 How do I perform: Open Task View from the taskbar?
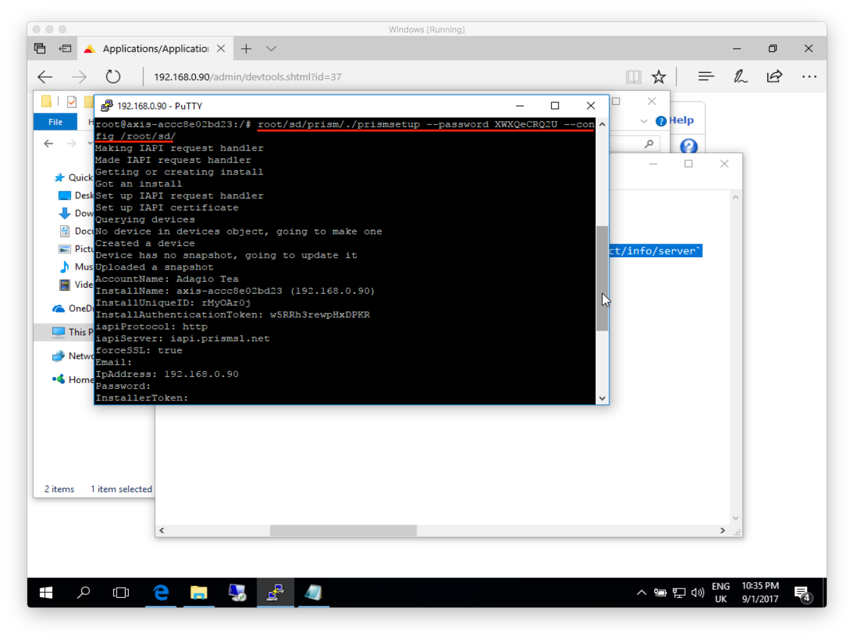pos(121,592)
